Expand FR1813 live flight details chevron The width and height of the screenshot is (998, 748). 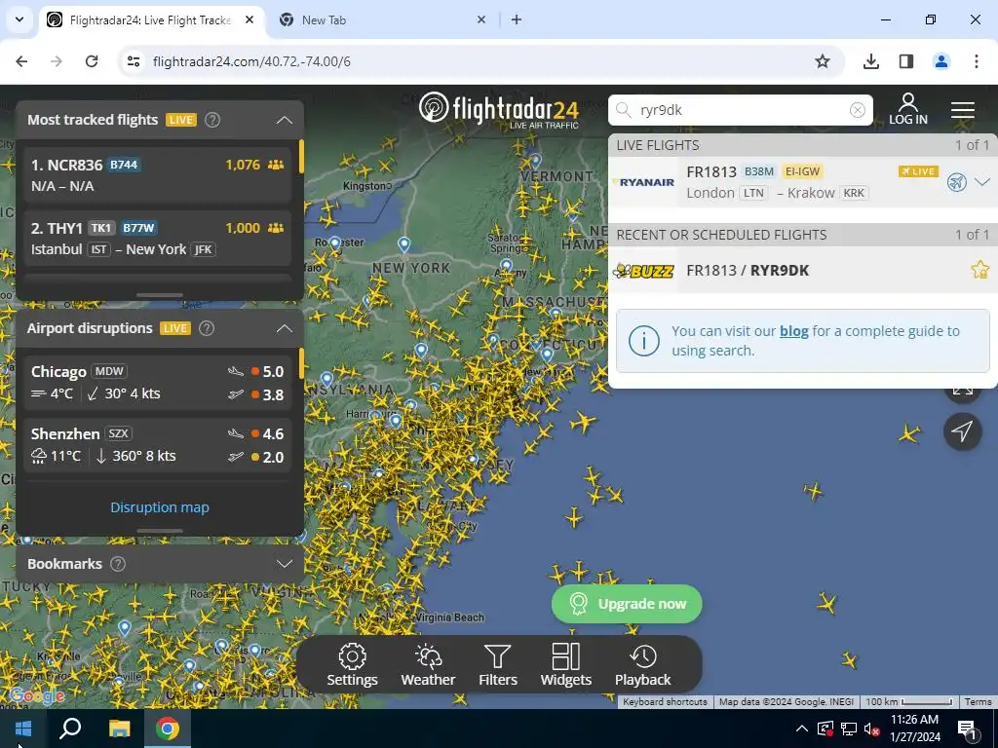(x=982, y=182)
